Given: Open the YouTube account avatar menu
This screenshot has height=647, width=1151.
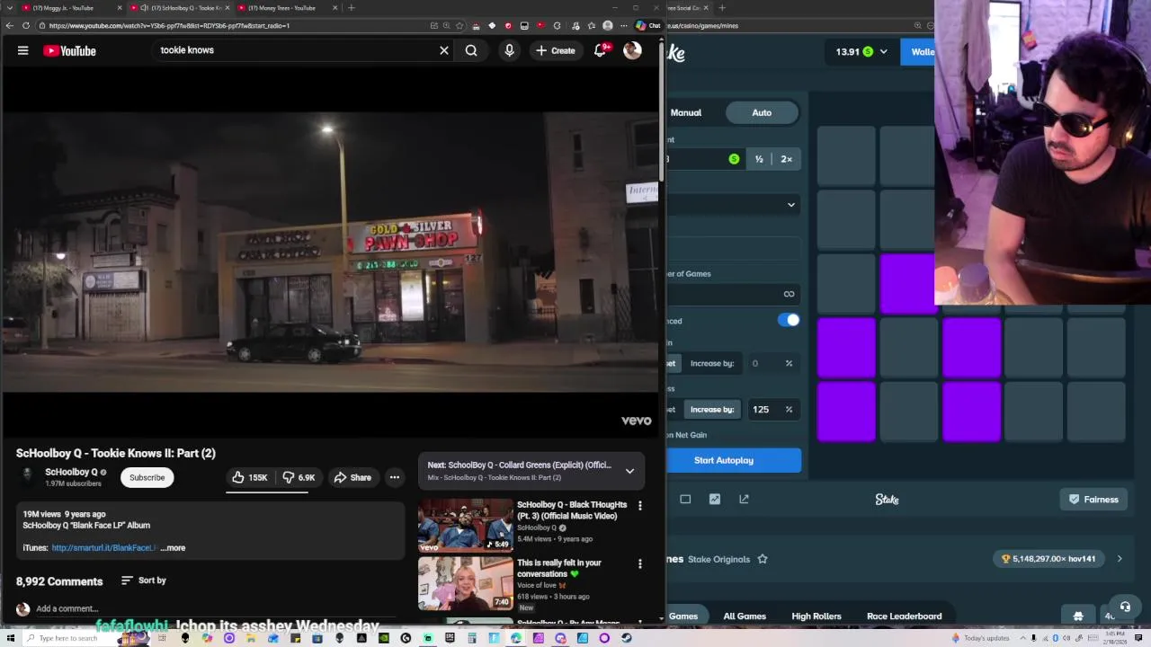Looking at the screenshot, I should 632,50.
